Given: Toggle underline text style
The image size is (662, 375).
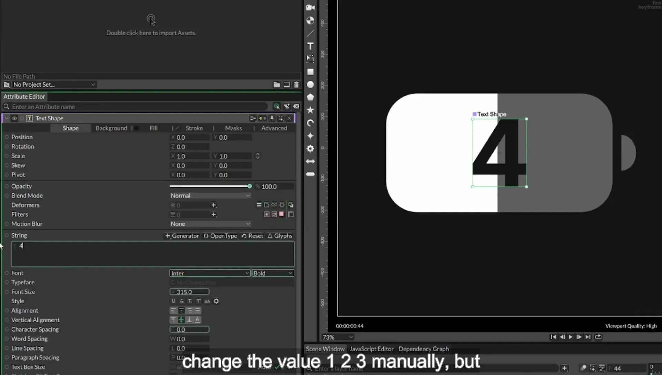Looking at the screenshot, I should pos(173,301).
